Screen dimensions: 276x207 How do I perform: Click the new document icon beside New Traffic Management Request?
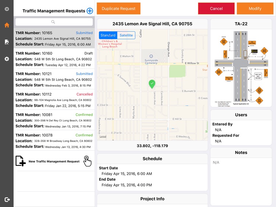pos(20,161)
